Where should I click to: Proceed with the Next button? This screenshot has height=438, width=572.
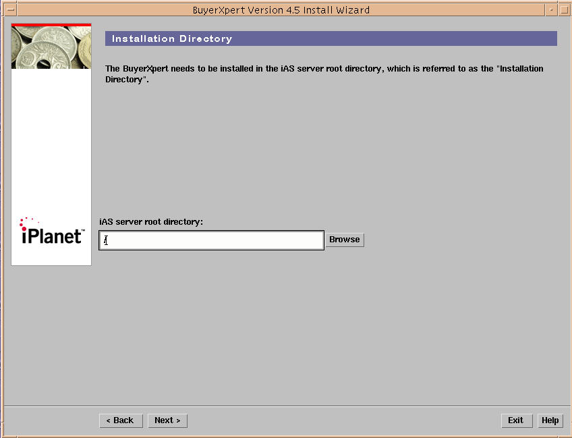167,420
